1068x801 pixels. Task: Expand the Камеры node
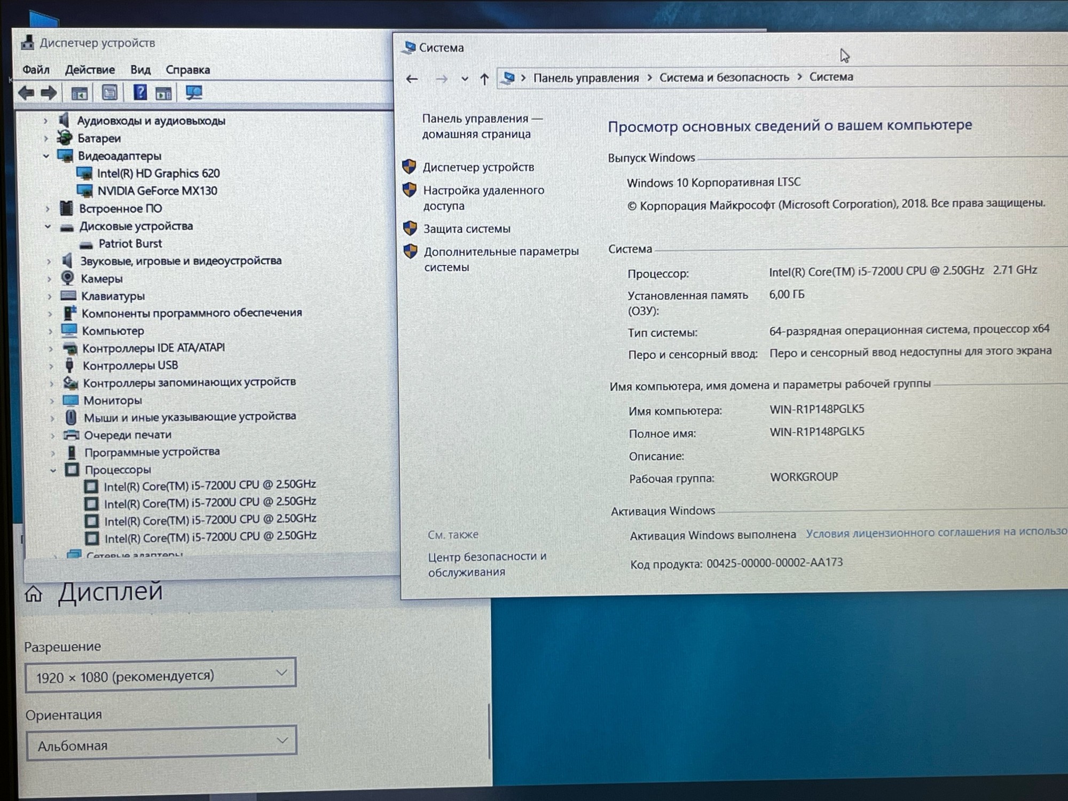click(x=49, y=279)
